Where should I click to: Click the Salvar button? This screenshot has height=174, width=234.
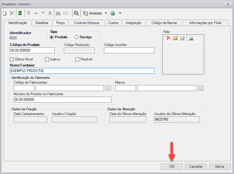click(220, 167)
